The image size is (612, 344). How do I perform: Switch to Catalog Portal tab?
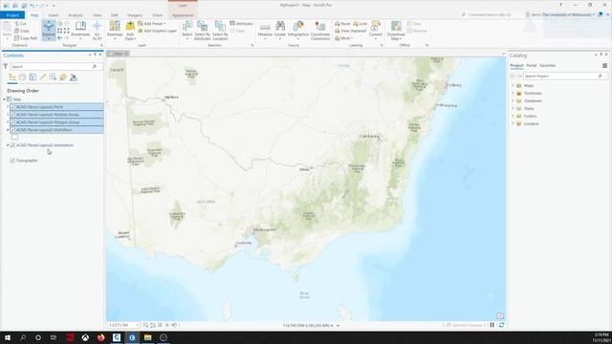[x=532, y=66]
